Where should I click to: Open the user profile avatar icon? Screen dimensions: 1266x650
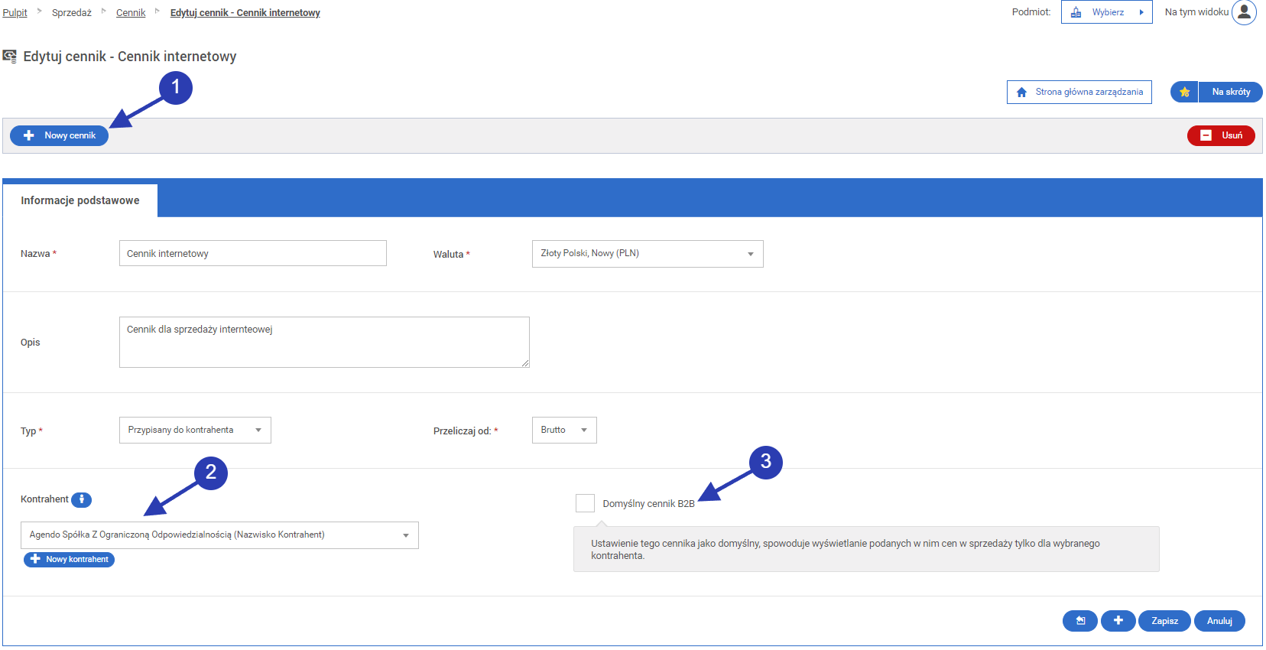pos(1244,12)
